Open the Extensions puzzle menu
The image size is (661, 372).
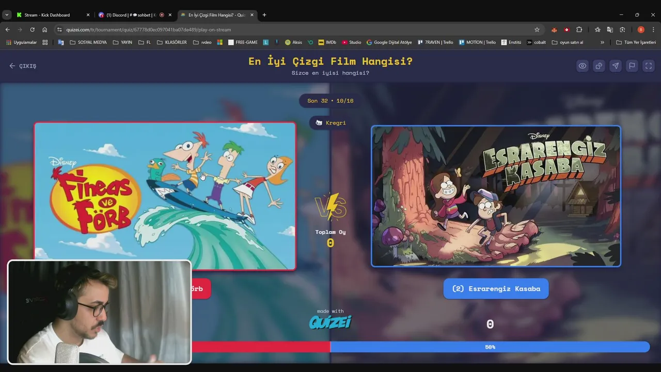click(579, 29)
